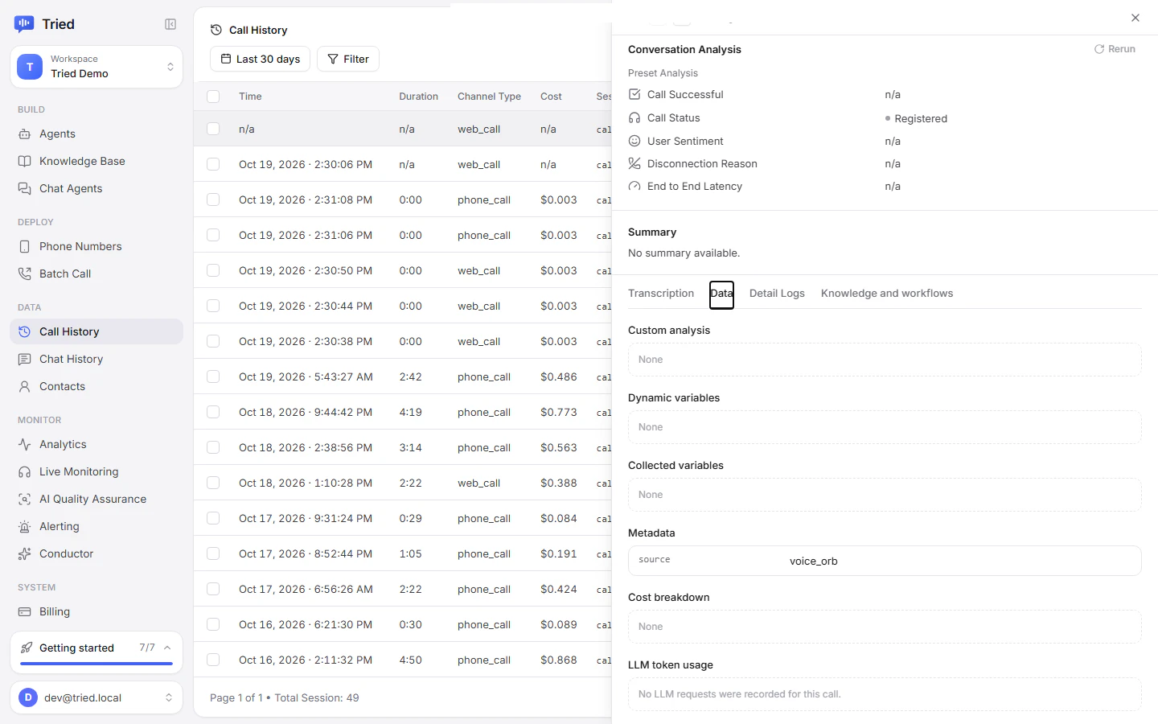Click the Cost column header
This screenshot has height=724, width=1158.
(x=551, y=97)
